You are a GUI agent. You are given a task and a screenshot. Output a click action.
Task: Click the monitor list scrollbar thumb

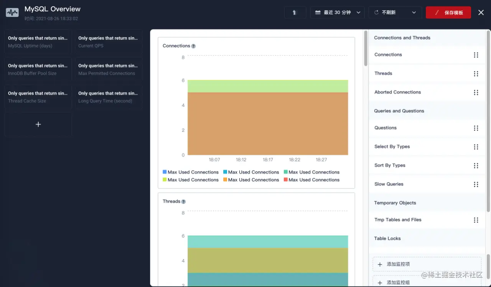click(x=488, y=121)
